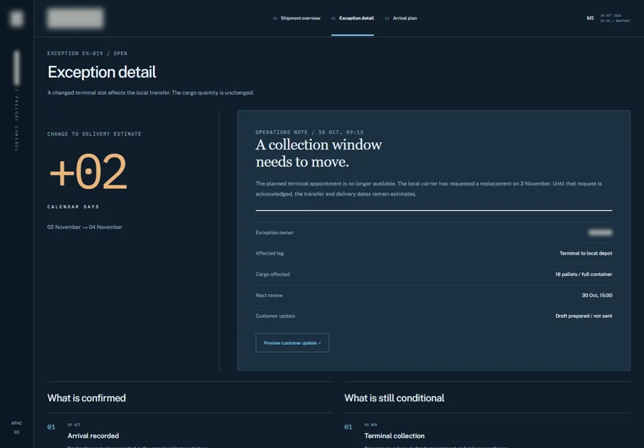Click the Exception owner row label
Image resolution: width=644 pixels, height=448 pixels.
(x=274, y=233)
